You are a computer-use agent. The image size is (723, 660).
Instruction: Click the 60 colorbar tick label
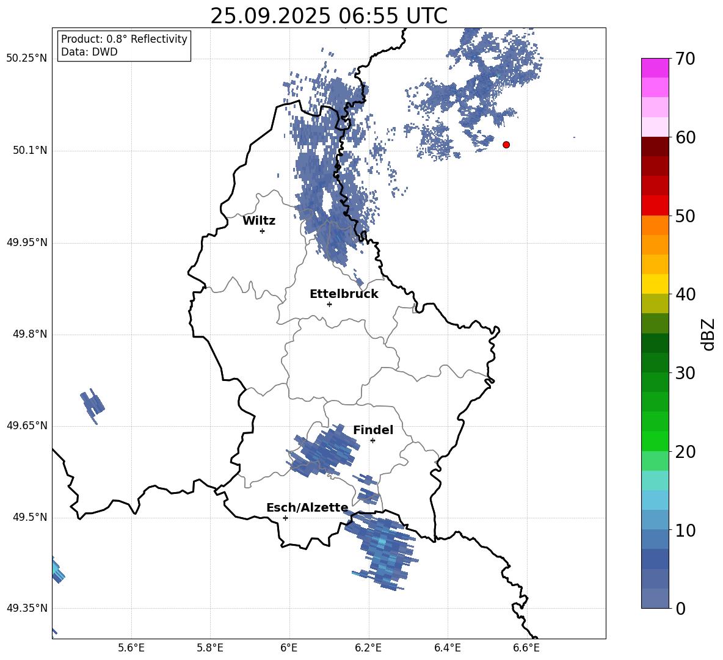(x=685, y=137)
